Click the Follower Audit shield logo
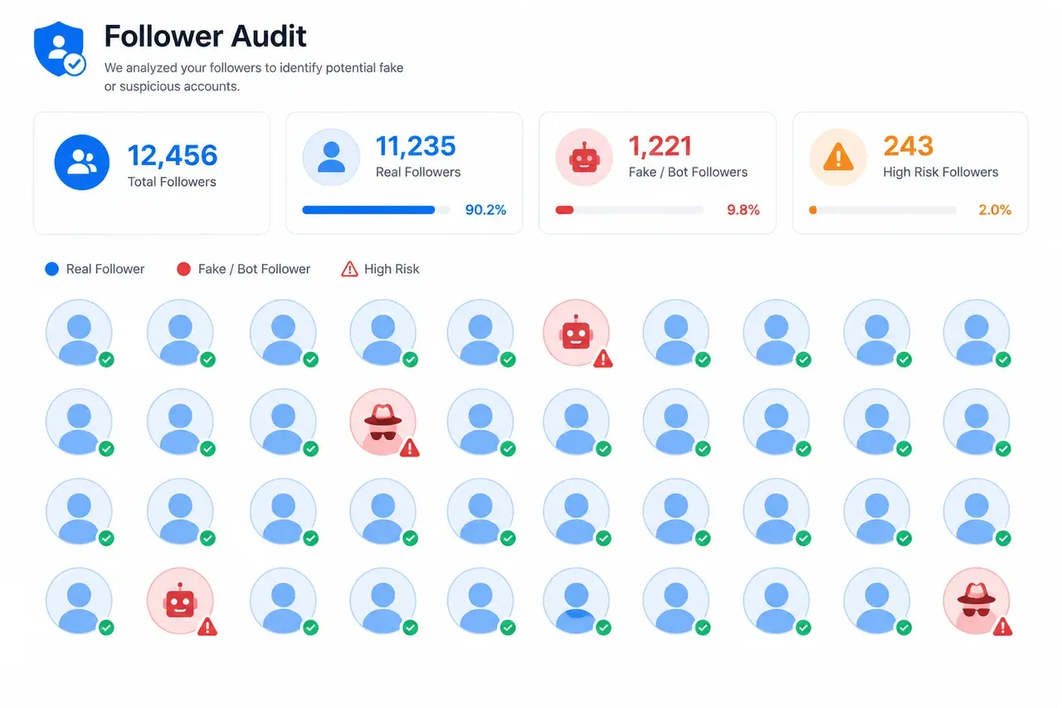1062x708 pixels. click(60, 50)
